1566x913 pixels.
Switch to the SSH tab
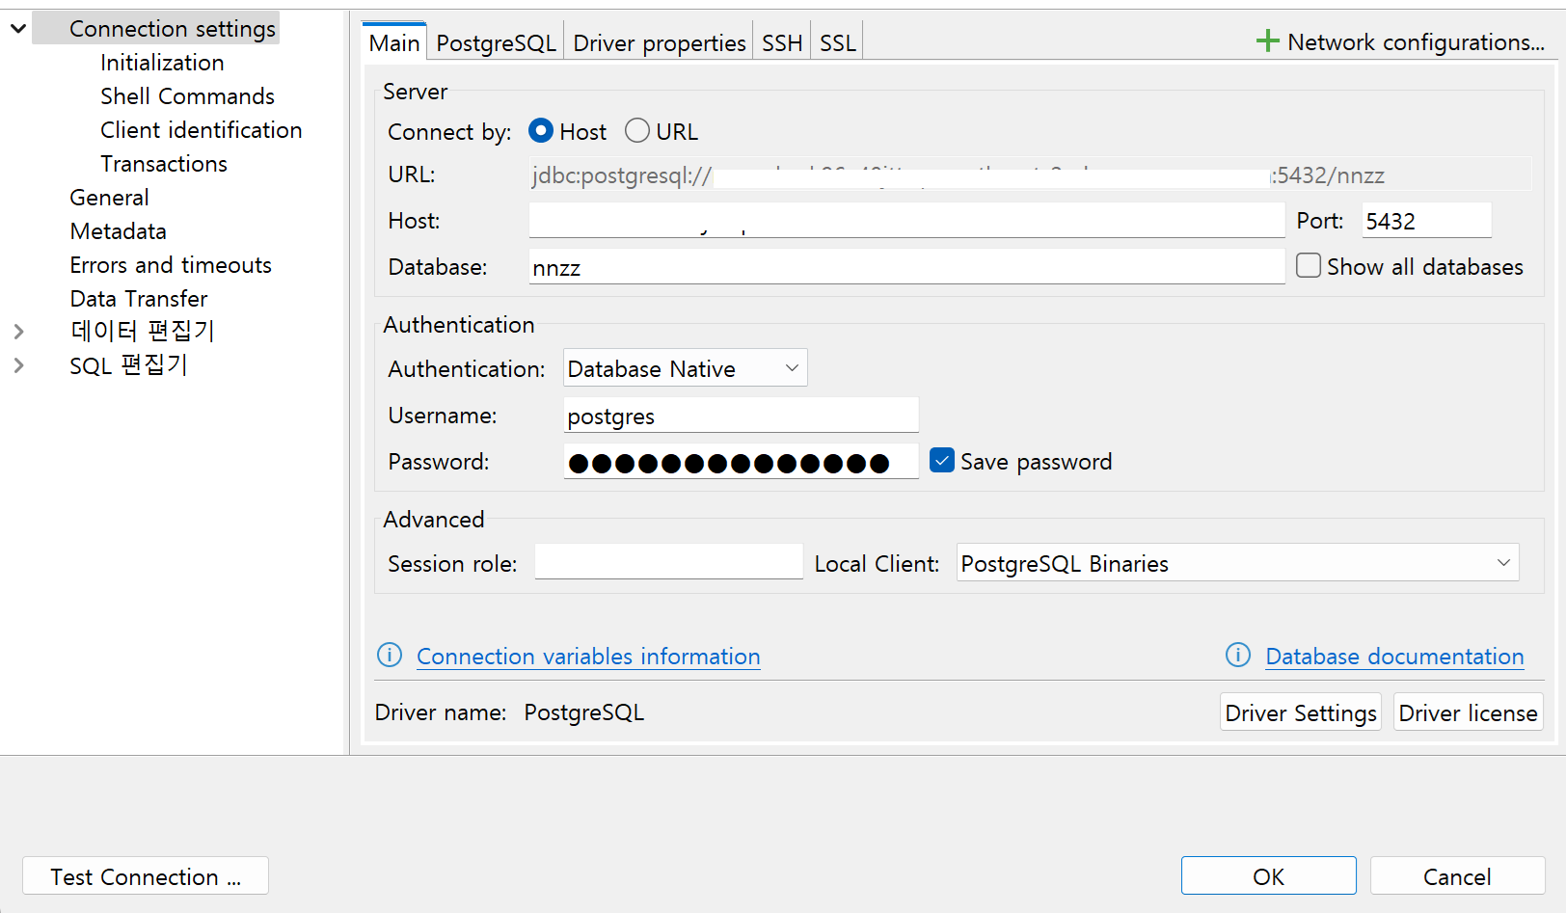pos(782,42)
